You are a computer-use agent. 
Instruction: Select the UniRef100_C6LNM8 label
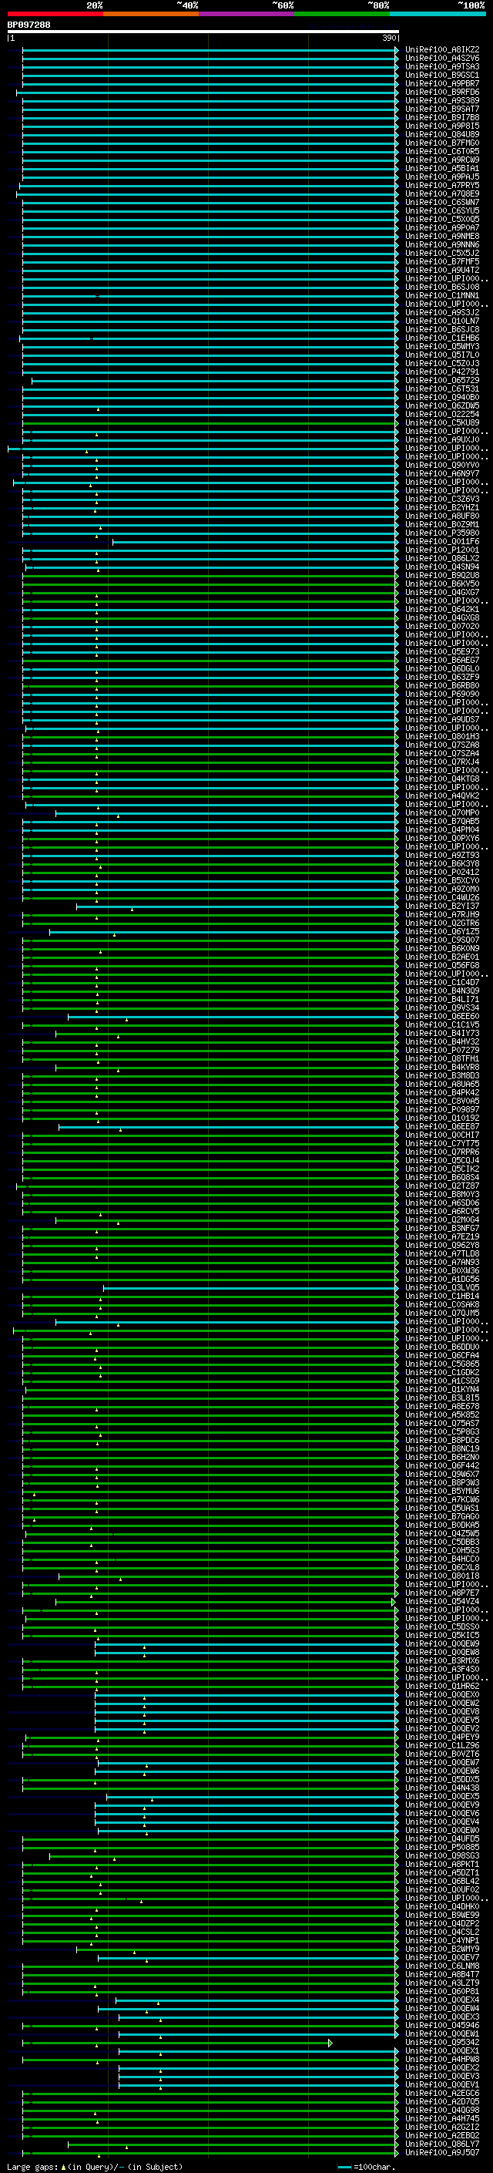442,1966
